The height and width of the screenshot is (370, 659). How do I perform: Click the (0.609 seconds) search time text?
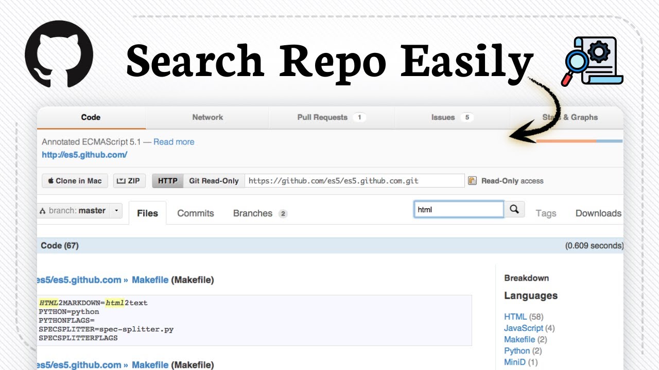coord(594,246)
